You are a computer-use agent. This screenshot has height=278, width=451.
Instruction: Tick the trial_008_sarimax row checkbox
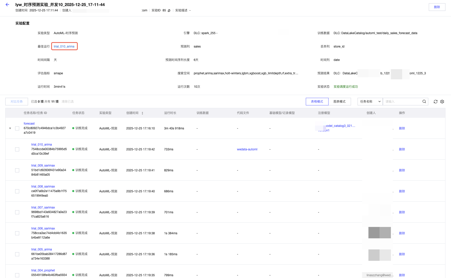(x=17, y=191)
